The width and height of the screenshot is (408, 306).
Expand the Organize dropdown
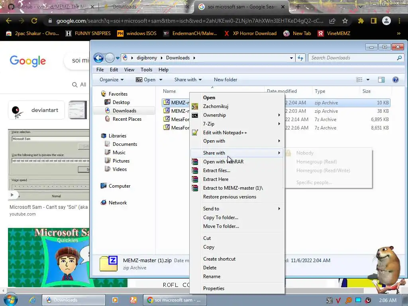tap(112, 80)
